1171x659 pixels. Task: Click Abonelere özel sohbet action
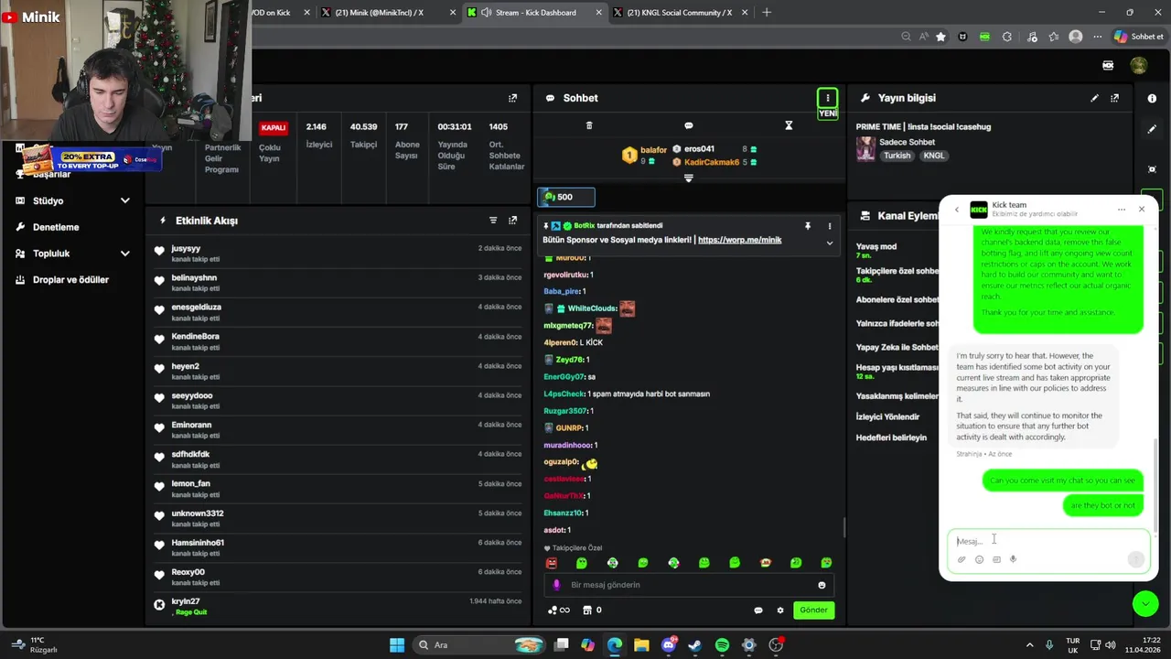(897, 300)
